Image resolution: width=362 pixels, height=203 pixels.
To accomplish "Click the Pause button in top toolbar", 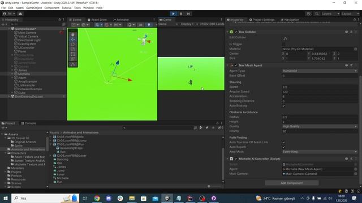I will pyautogui.click(x=181, y=14).
